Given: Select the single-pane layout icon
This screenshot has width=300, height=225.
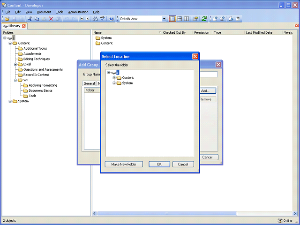Looking at the screenshot, I should click(172, 19).
